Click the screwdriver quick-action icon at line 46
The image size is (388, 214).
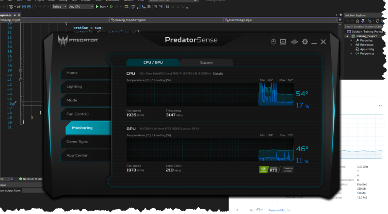pyautogui.click(x=15, y=103)
